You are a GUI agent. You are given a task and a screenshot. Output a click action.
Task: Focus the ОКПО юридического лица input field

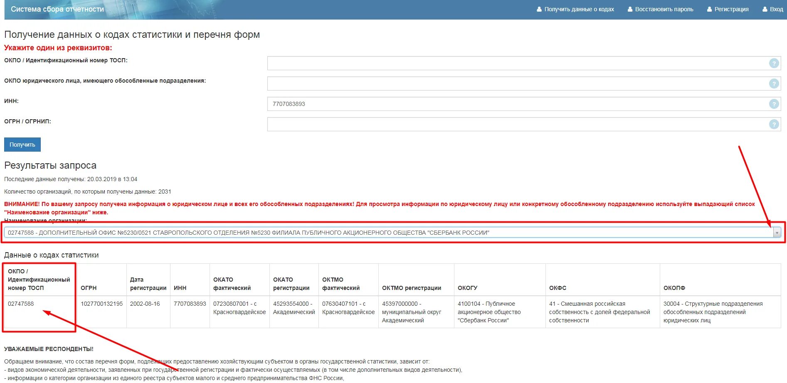[524, 83]
